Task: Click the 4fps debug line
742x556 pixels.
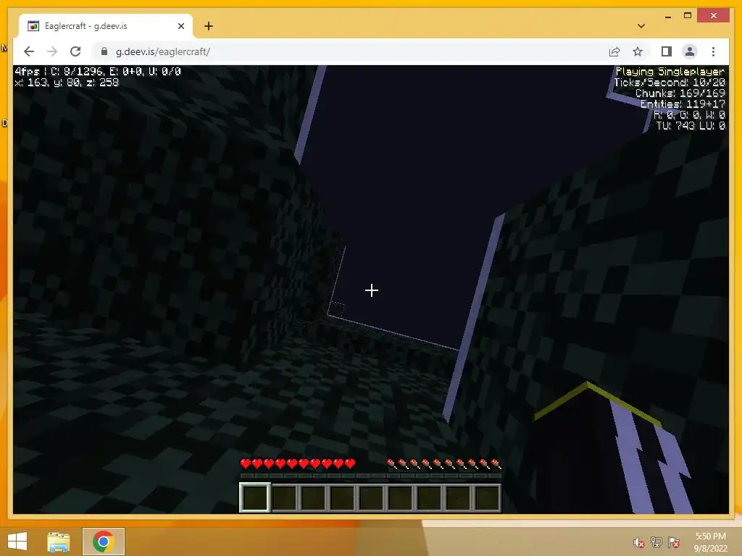Action: tap(98, 72)
